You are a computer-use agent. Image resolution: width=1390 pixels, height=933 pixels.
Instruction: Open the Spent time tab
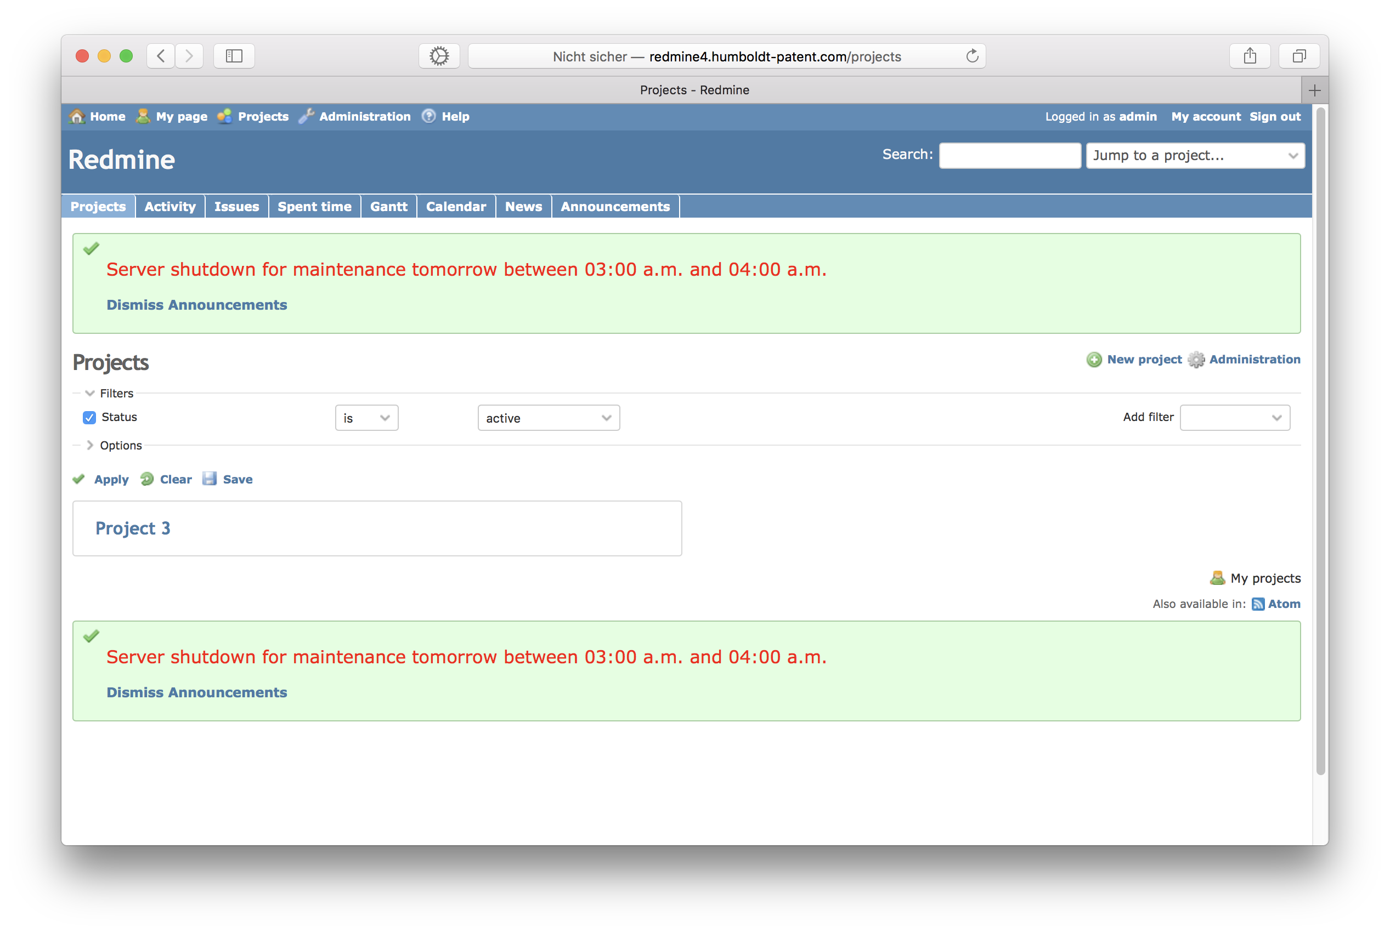[315, 207]
